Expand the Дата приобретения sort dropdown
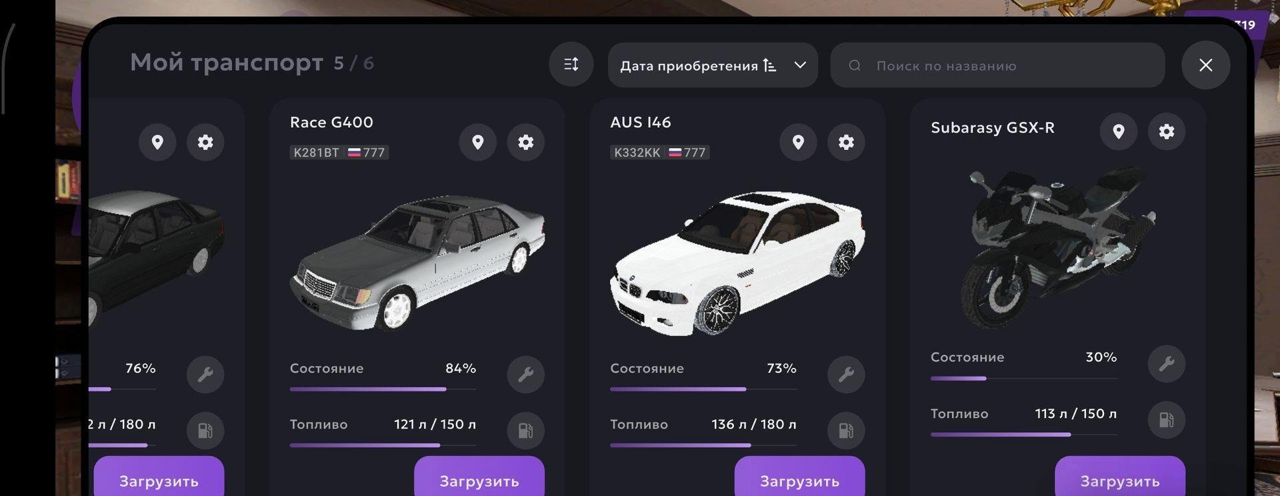The image size is (1280, 496). (x=713, y=65)
